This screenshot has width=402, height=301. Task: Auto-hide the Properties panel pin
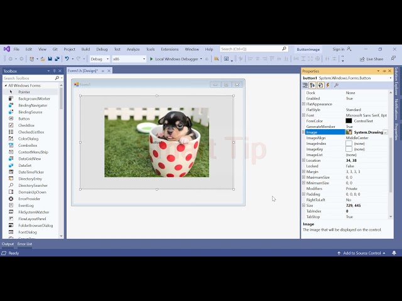[x=384, y=71]
